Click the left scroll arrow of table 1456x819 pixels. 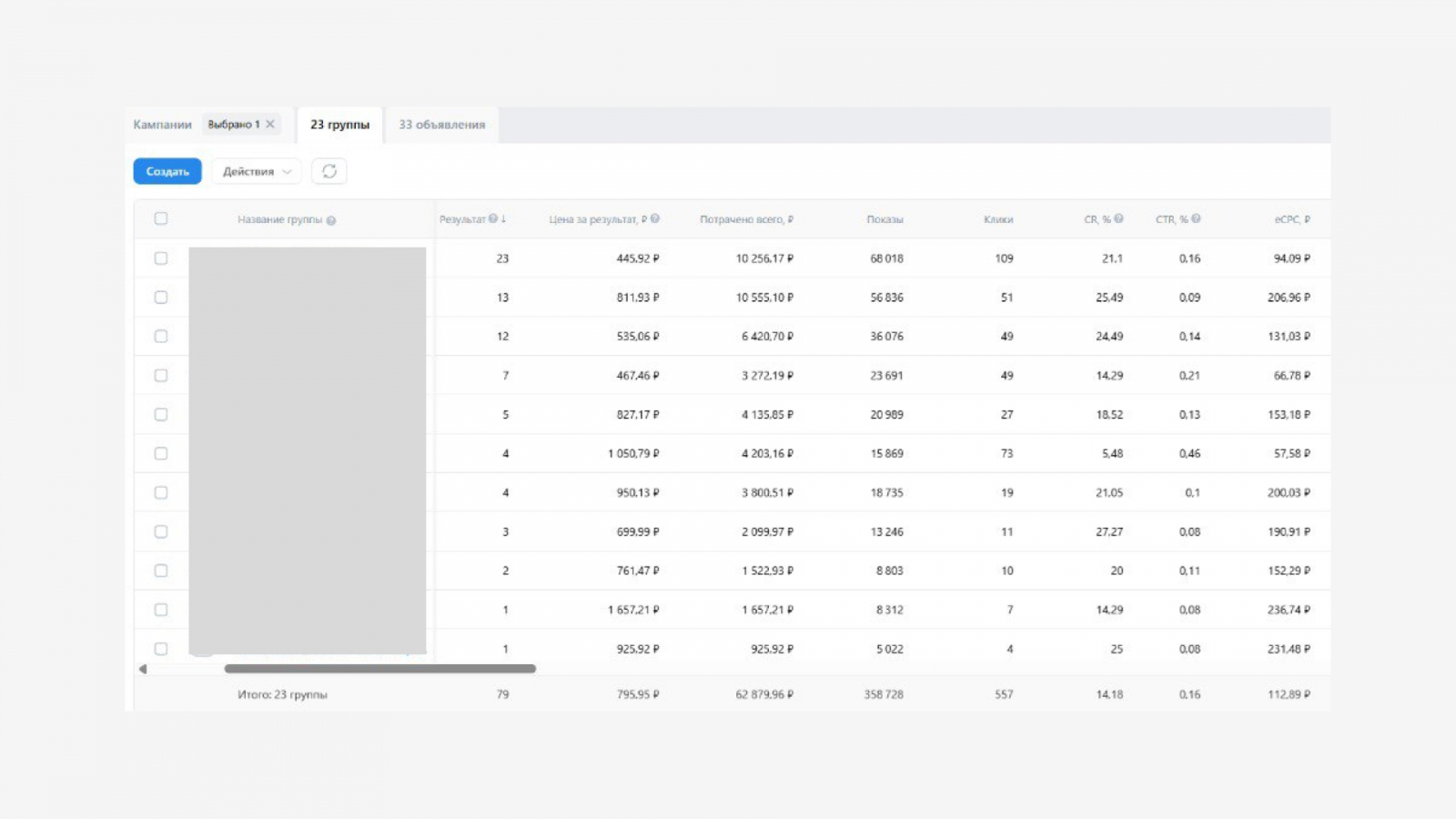point(143,669)
